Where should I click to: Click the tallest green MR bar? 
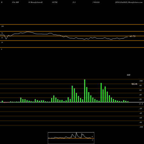[x=85, y=91]
